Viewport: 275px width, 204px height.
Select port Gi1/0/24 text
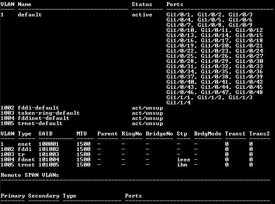(249, 51)
